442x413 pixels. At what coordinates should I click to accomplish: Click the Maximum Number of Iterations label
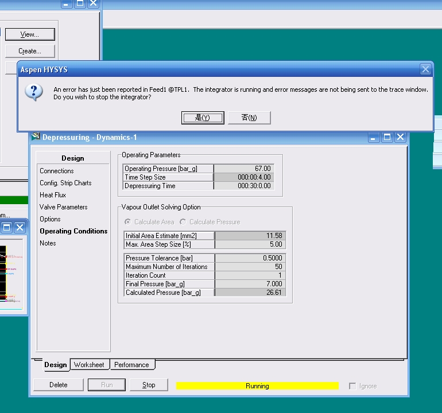(166, 267)
